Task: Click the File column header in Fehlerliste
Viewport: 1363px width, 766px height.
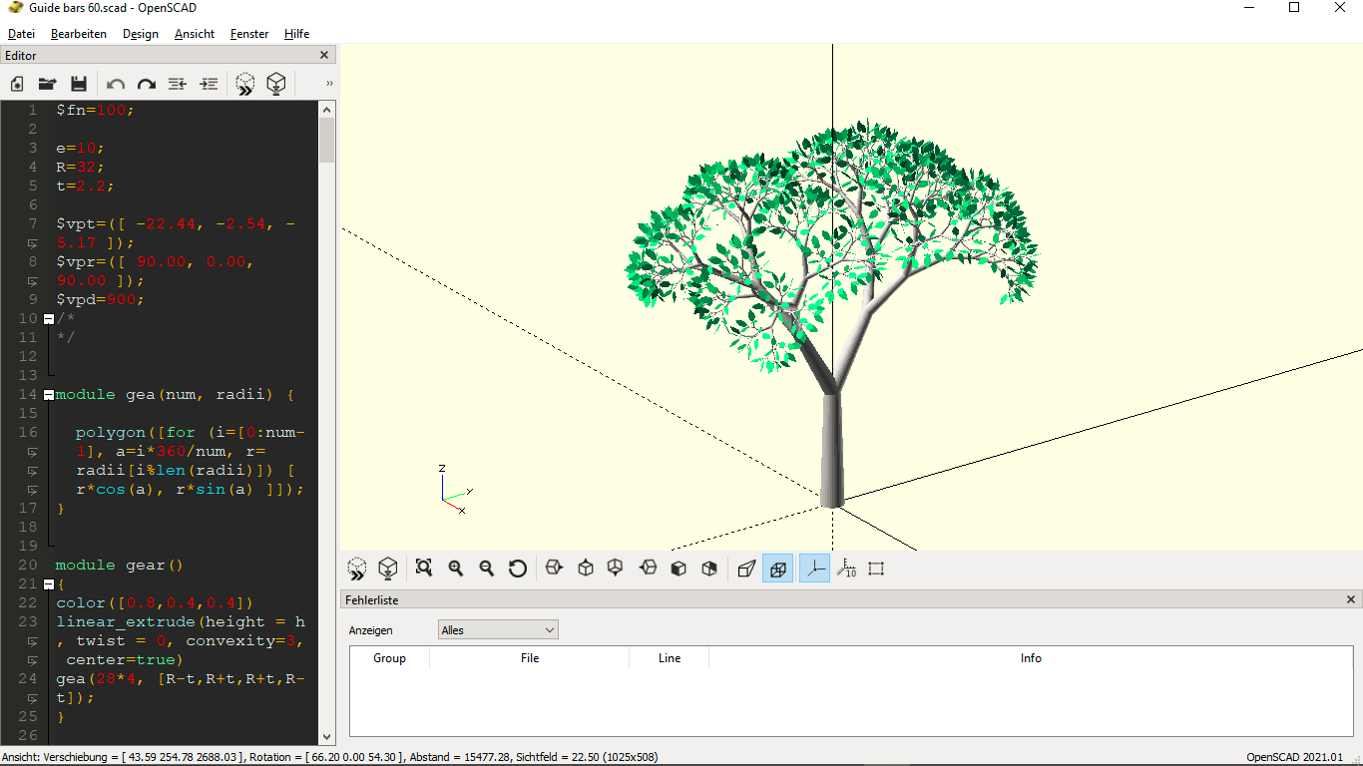Action: point(529,658)
